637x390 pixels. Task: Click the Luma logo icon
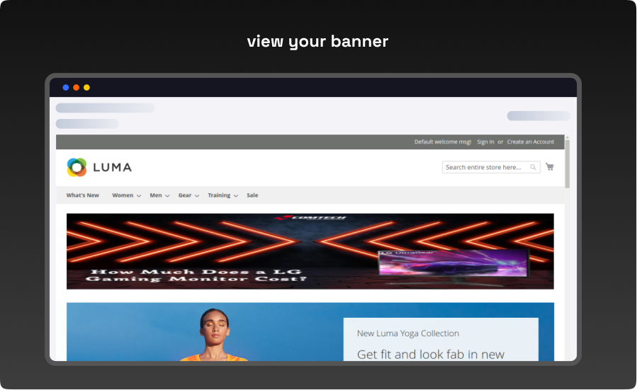pos(77,167)
